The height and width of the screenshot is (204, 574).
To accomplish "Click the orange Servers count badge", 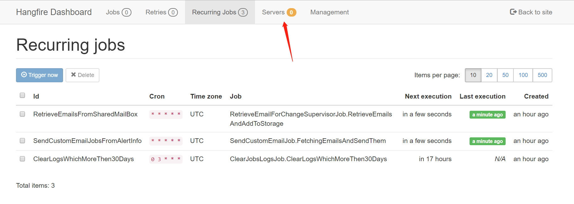I will tap(291, 12).
